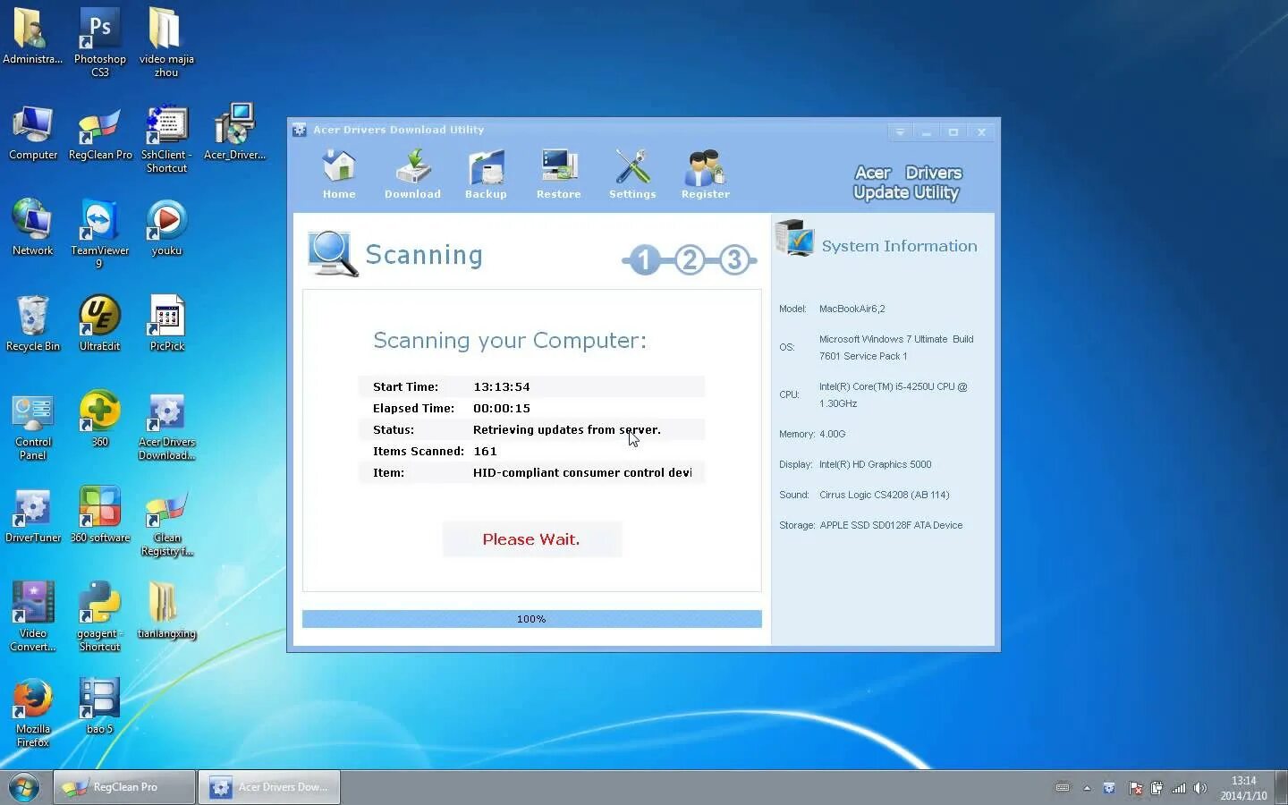The height and width of the screenshot is (805, 1288).
Task: Switch to Acer Drivers Download taskbar button
Action: (x=269, y=787)
